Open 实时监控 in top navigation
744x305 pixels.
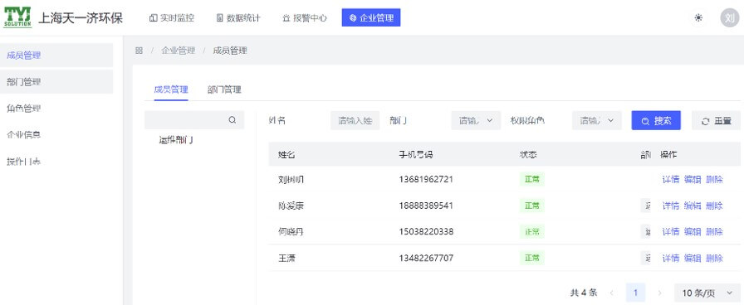click(171, 18)
